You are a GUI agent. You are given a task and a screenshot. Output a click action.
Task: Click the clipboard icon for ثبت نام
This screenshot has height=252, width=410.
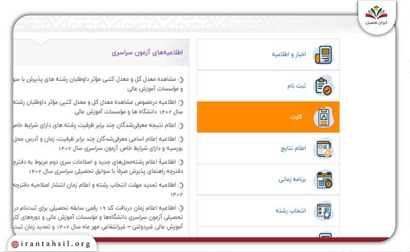[x=323, y=86]
